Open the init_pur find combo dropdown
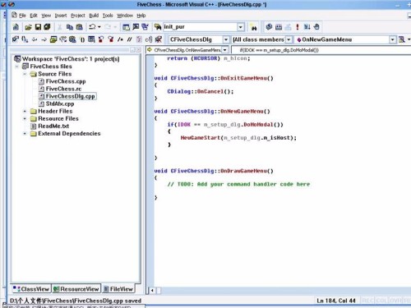This screenshot has width=411, height=308. (240, 27)
